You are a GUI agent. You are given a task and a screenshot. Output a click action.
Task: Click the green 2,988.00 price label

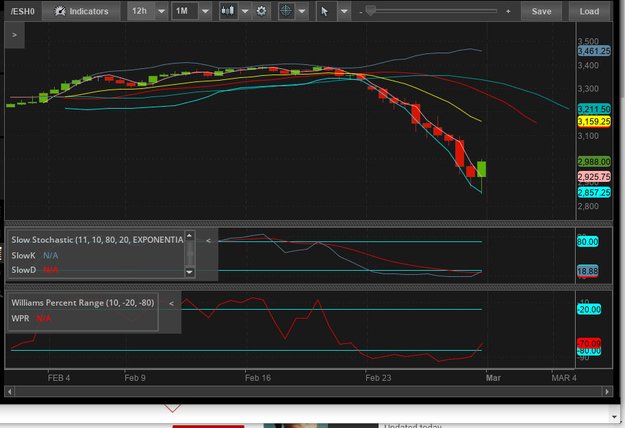[x=594, y=161]
